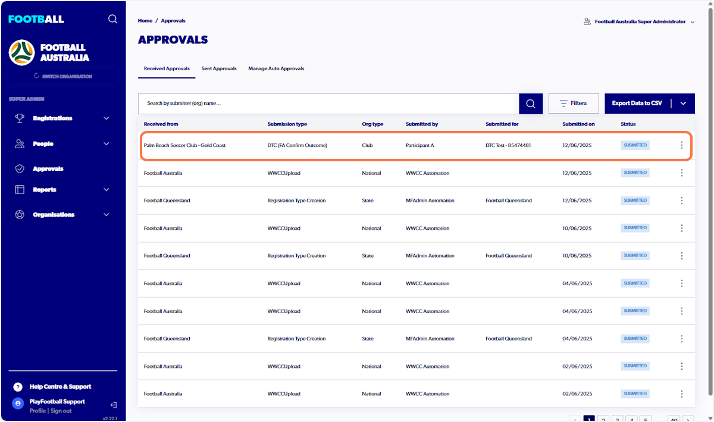Expand the Registrations sidebar section chevron
Viewport: 714px width, 422px height.
click(107, 118)
